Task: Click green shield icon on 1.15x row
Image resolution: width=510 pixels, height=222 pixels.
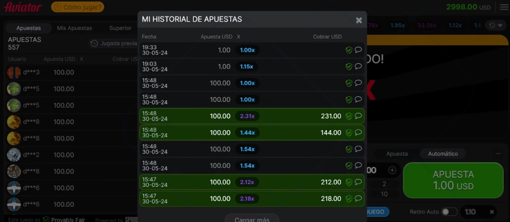Action: point(348,67)
